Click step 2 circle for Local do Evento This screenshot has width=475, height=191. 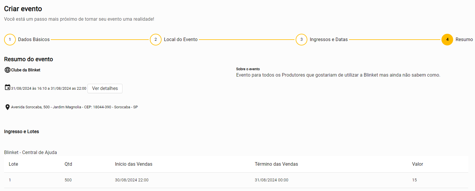156,40
